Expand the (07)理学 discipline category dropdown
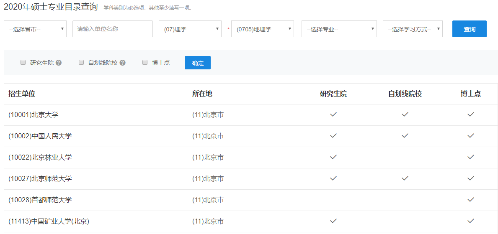Viewport: 498px width, 234px height. (x=190, y=29)
